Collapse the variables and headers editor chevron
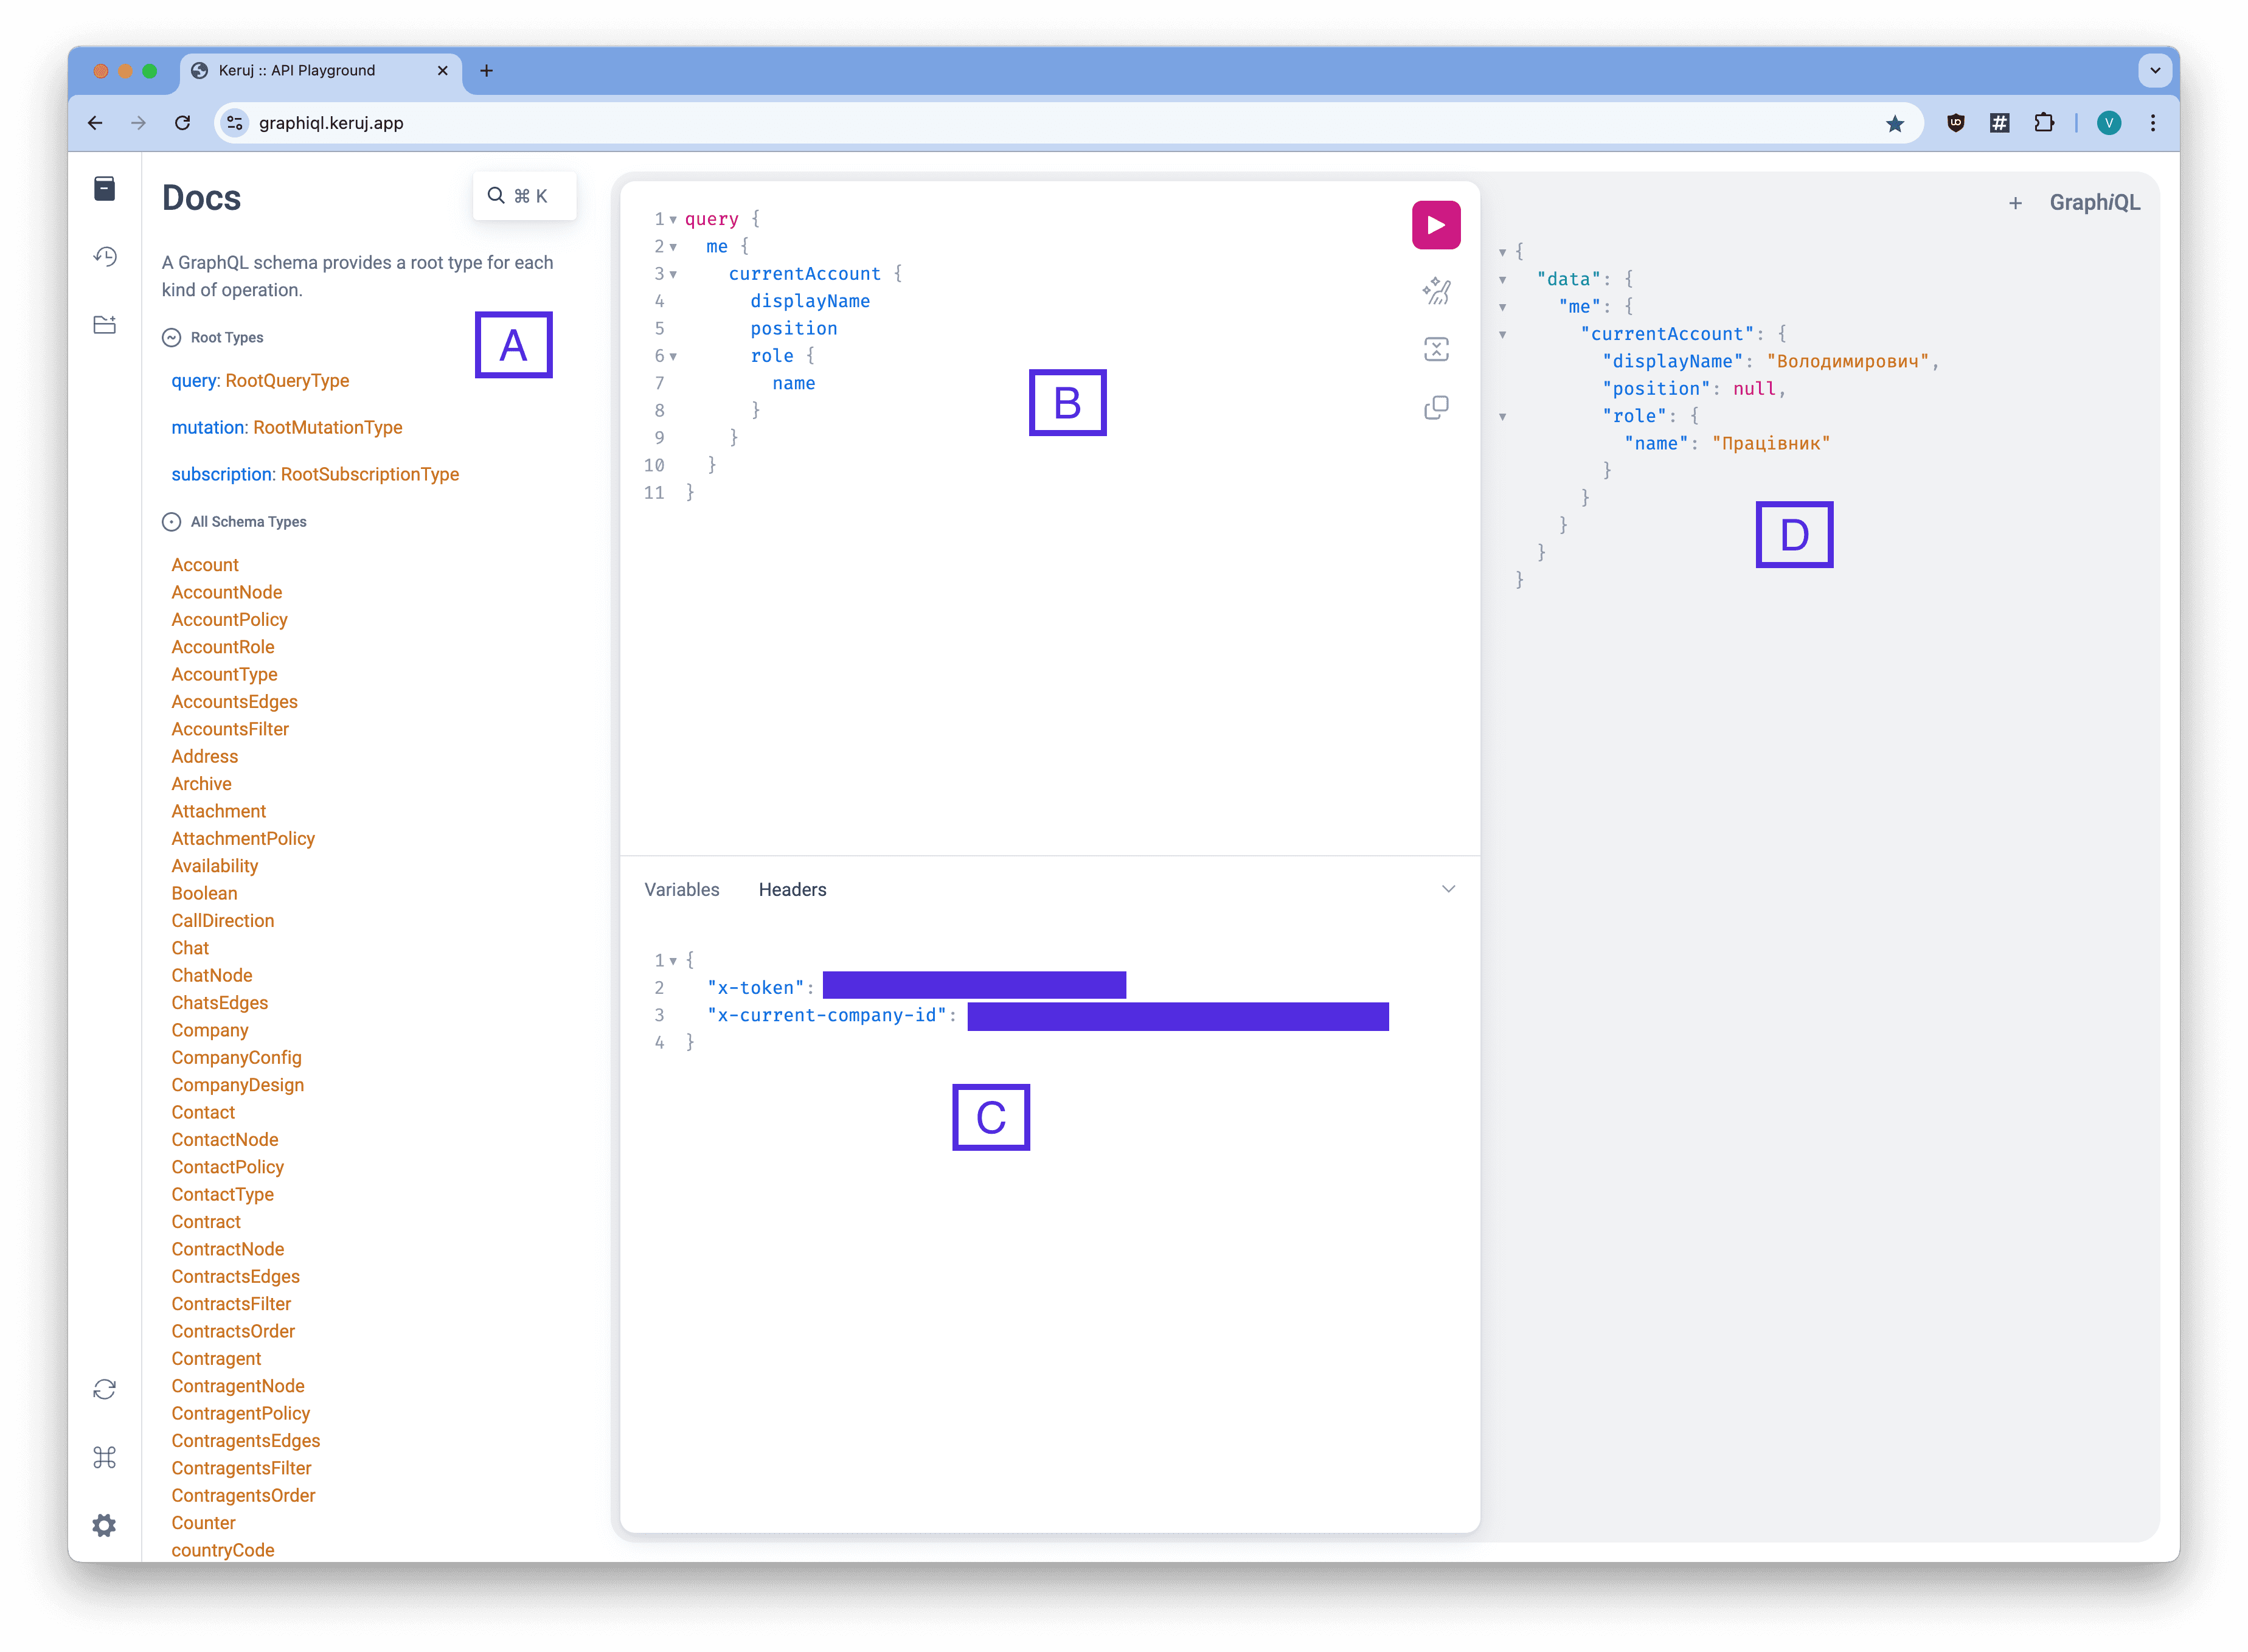This screenshot has height=1652, width=2248. [x=1447, y=889]
